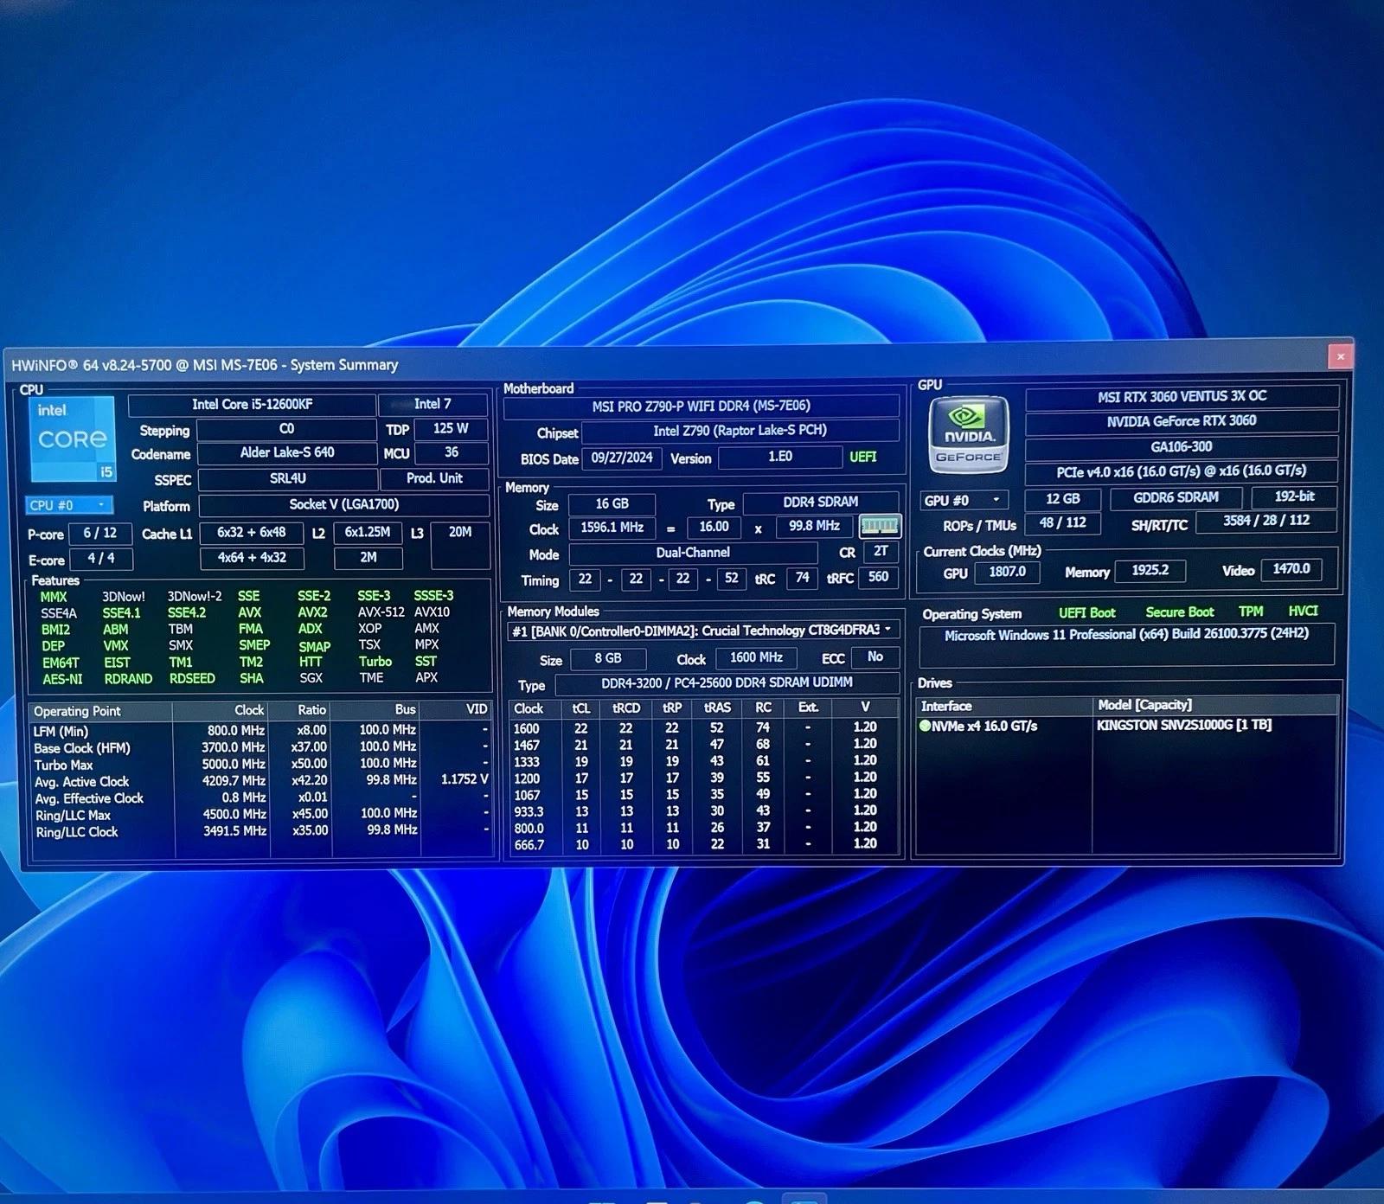
Task: Click the 'Prod. Unit' field
Action: coord(434,478)
